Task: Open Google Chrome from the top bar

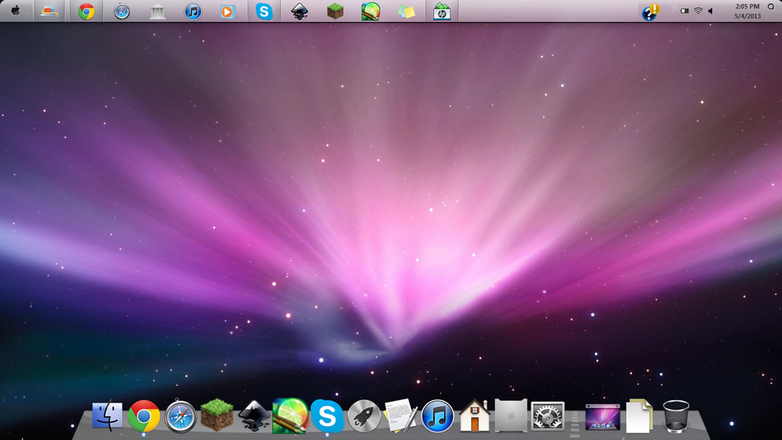Action: [86, 11]
